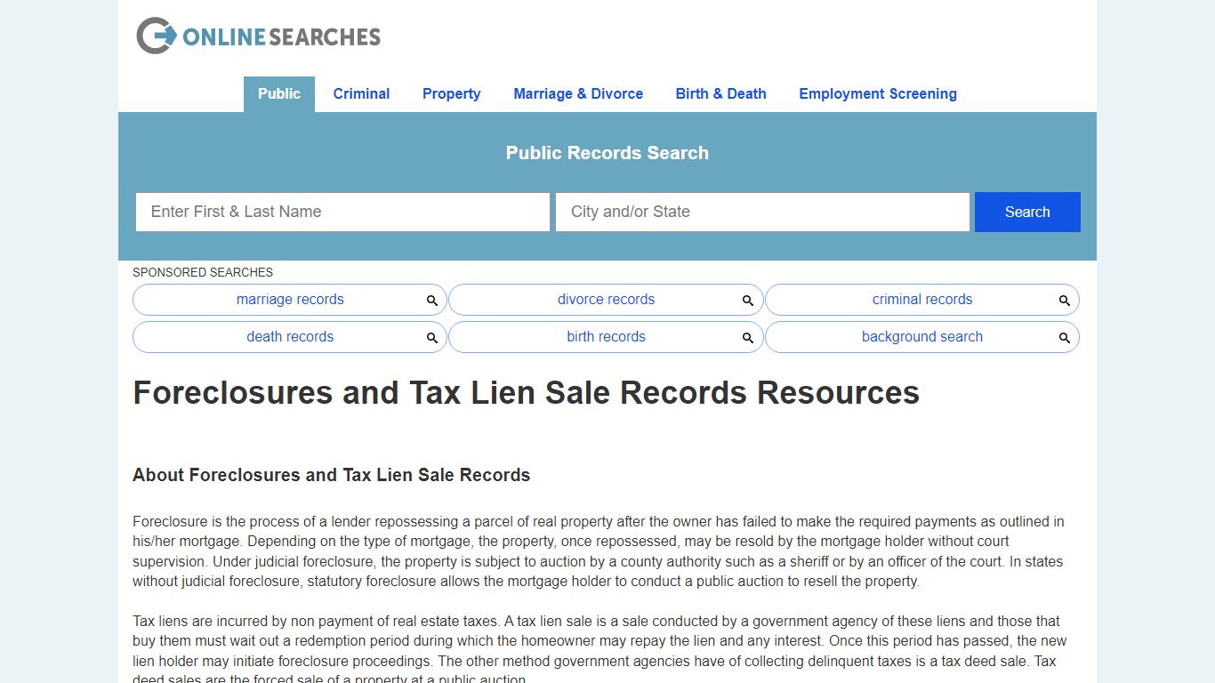Click magnifier icon beside criminal records
Screen dimensions: 1215x683
pos(1065,301)
